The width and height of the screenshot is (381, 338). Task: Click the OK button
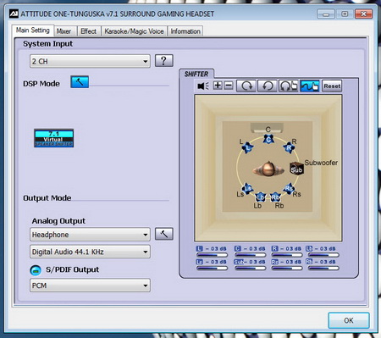click(349, 320)
